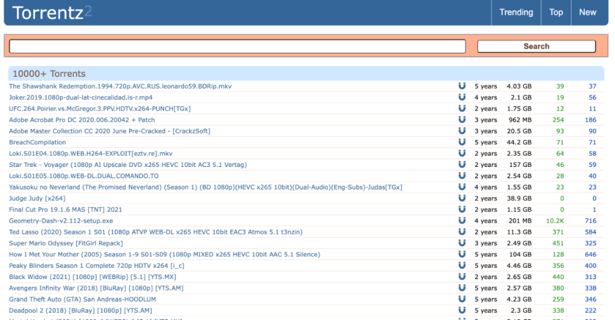Open BreachCompilation torrent link

37,142
